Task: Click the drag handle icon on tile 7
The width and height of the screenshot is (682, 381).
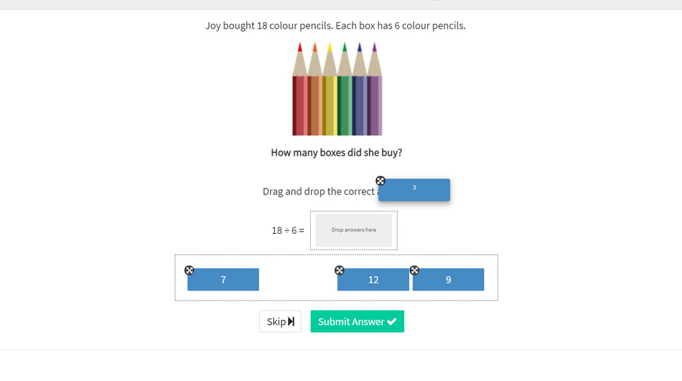Action: point(190,271)
